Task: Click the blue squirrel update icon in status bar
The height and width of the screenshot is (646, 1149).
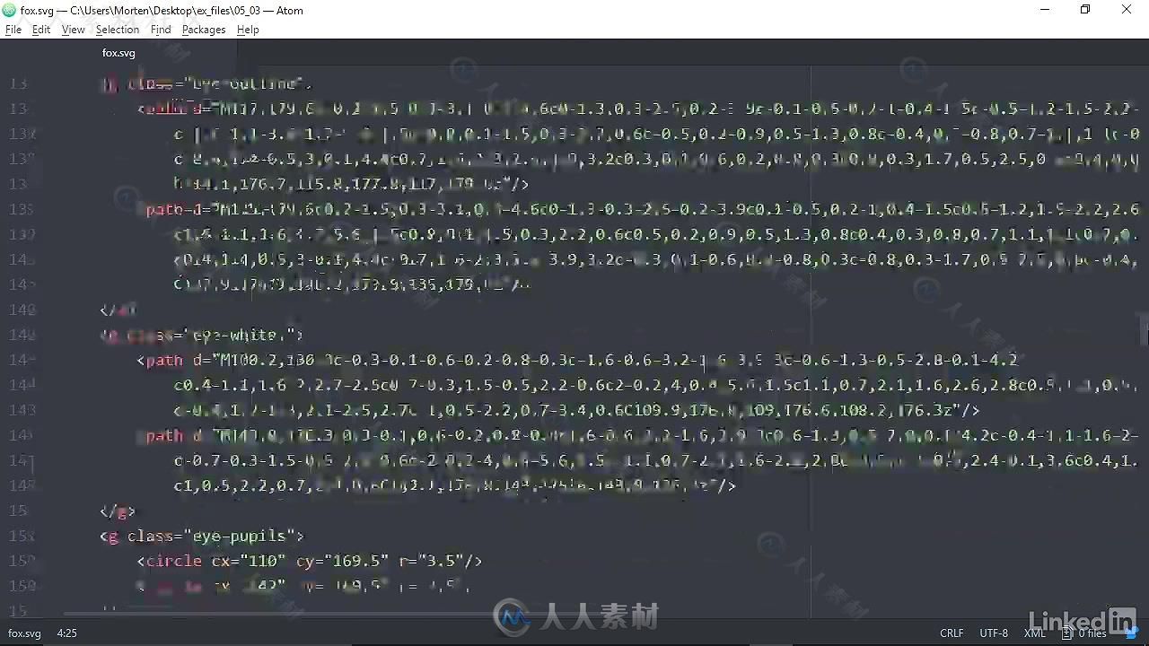Action: tap(1131, 633)
